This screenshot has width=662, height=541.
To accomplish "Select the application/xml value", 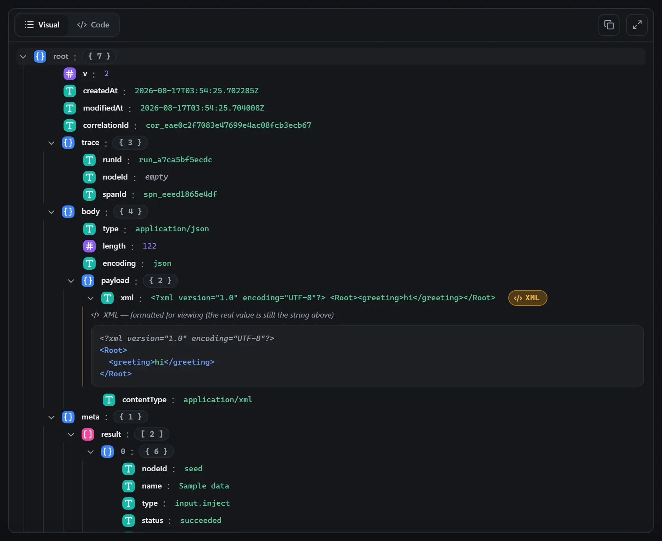I will [x=218, y=400].
